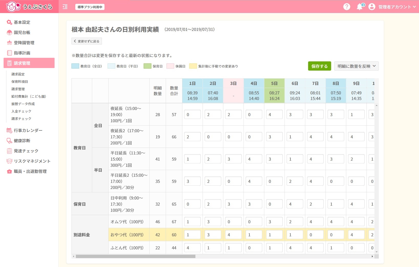Click the 教育日（半日） light blue swatch
The height and width of the screenshot is (267, 419).
(x=111, y=66)
